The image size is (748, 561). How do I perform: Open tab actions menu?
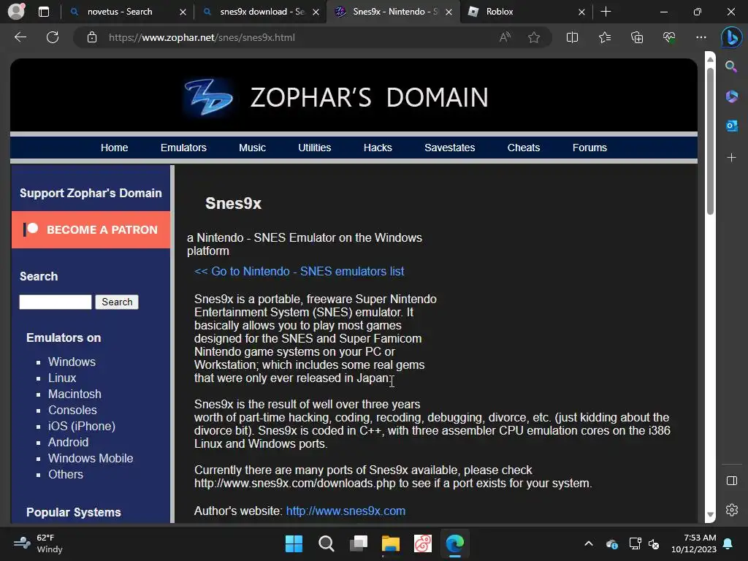pos(43,12)
